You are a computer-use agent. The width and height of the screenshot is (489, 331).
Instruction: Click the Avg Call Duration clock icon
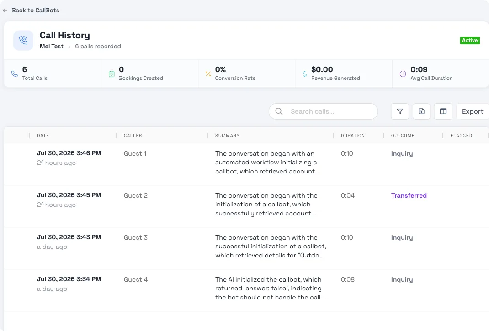(x=403, y=74)
